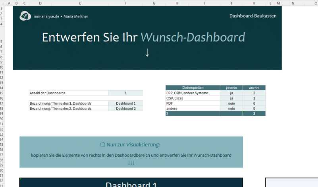
Task: Click the house icon before 'Nun zur Visualisierung'
Action: (x=103, y=144)
